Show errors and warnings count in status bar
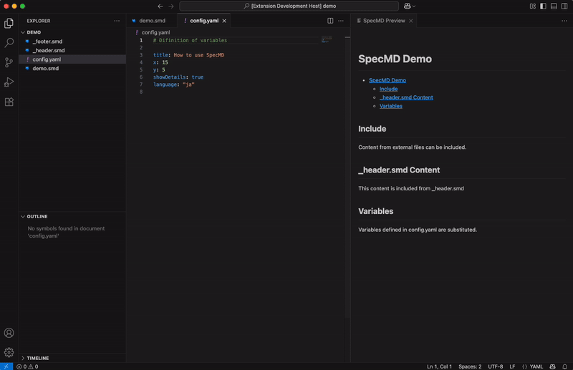The height and width of the screenshot is (370, 573). click(27, 366)
